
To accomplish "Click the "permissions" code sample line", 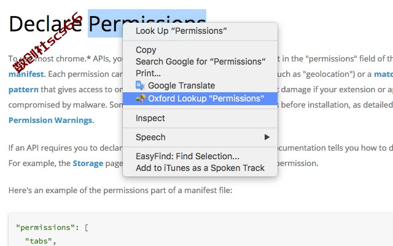I will point(52,228).
